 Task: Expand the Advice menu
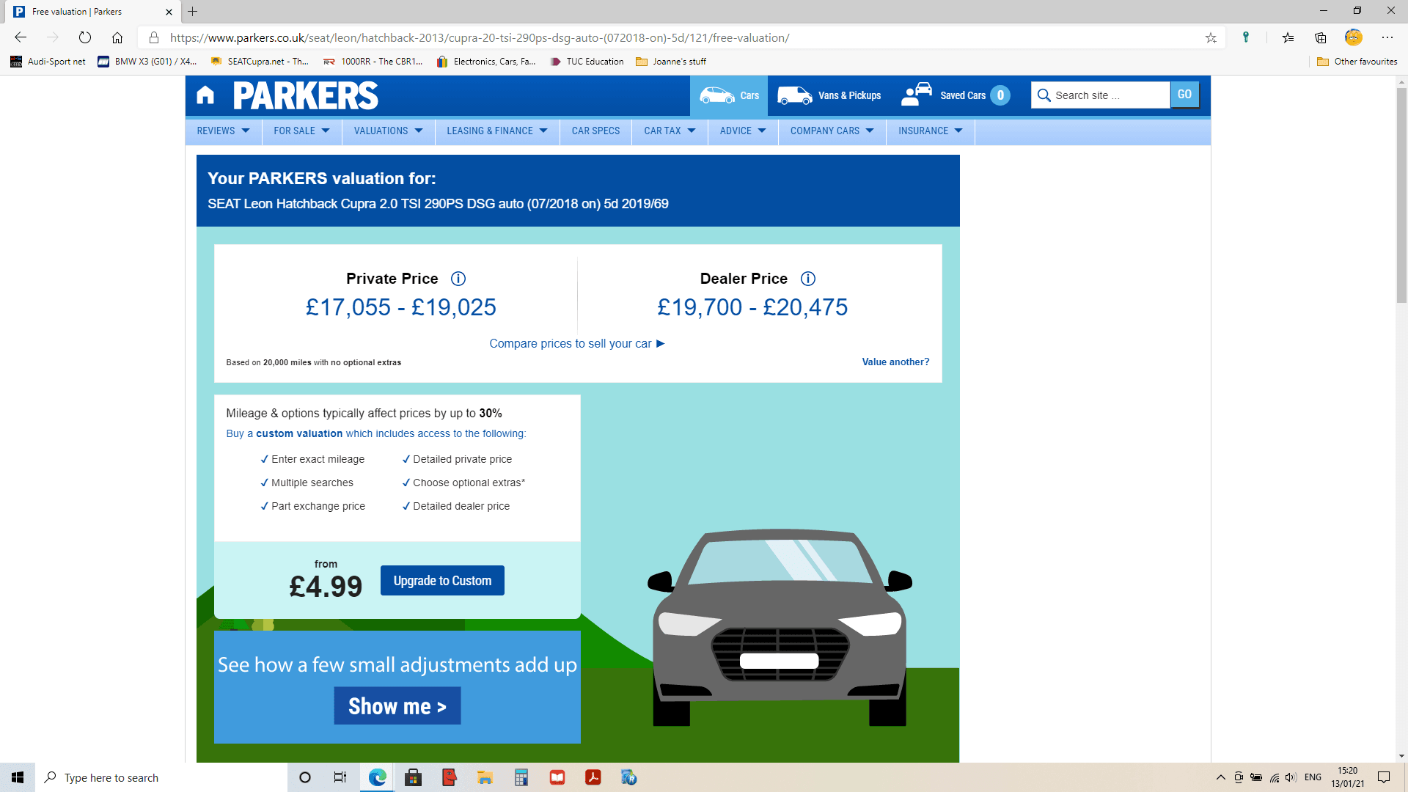pos(743,131)
